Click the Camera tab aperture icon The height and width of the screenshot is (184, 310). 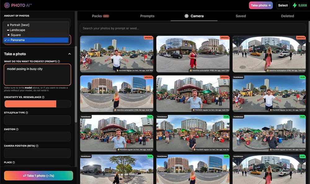(186, 16)
